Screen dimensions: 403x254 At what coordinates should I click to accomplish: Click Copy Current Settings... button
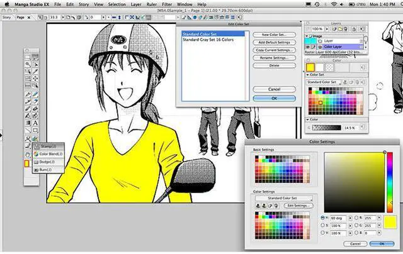[275, 50]
